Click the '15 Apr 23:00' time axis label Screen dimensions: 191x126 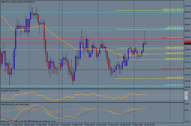pos(138,124)
